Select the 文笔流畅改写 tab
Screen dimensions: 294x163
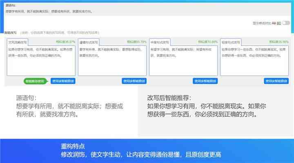[18, 42]
